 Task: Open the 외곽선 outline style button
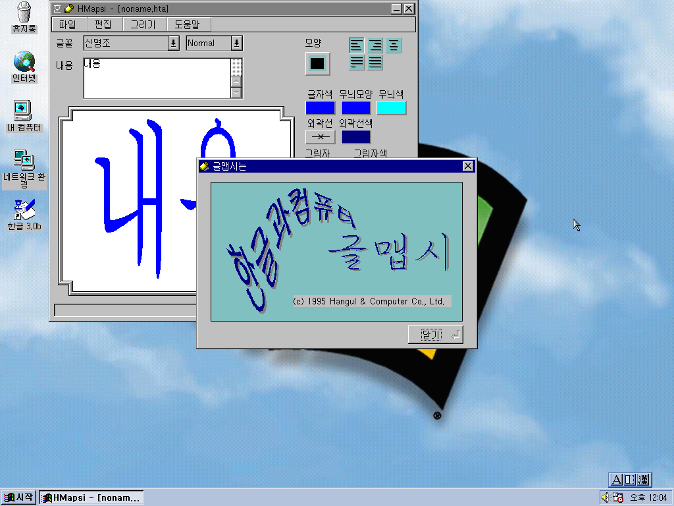tap(321, 137)
